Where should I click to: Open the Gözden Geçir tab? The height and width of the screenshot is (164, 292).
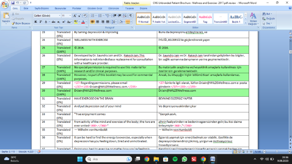95,8
